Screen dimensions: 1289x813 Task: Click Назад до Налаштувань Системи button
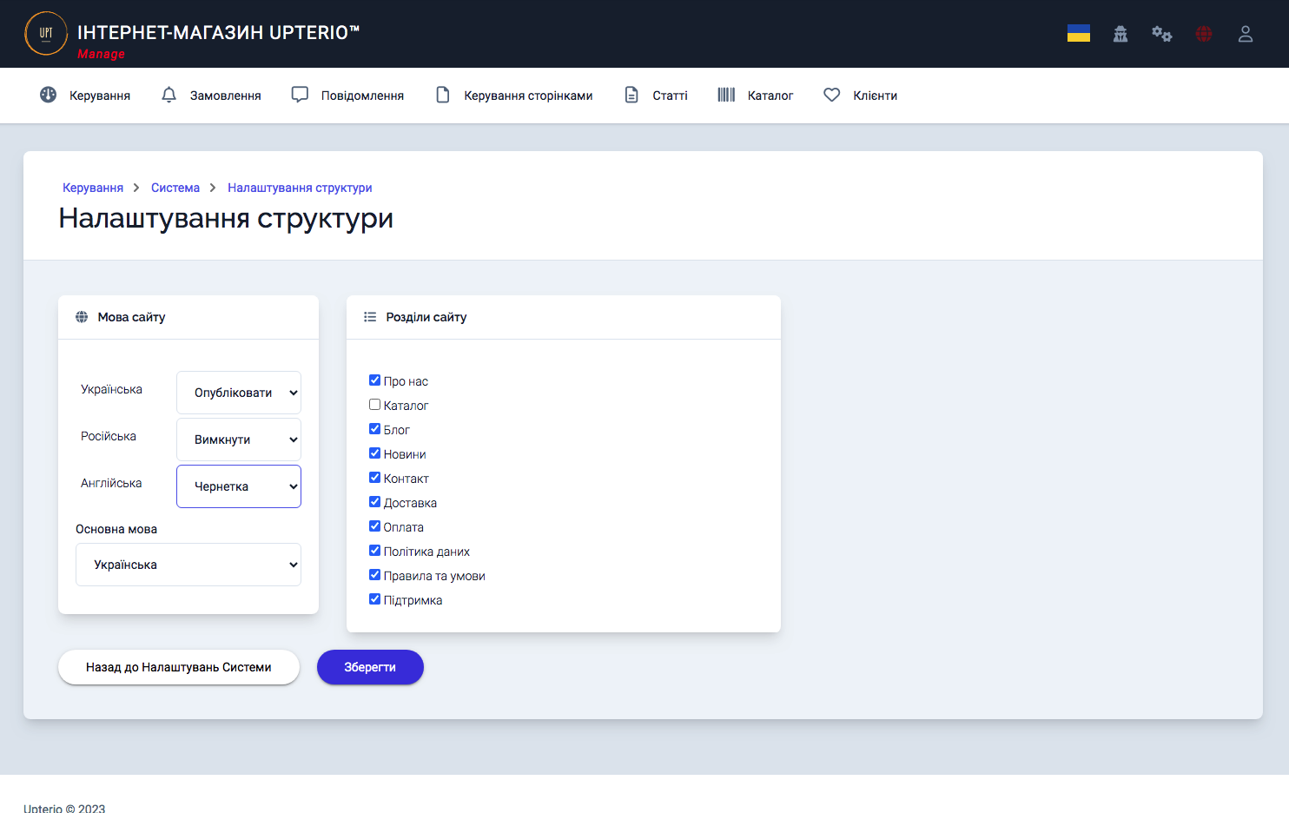pyautogui.click(x=179, y=667)
